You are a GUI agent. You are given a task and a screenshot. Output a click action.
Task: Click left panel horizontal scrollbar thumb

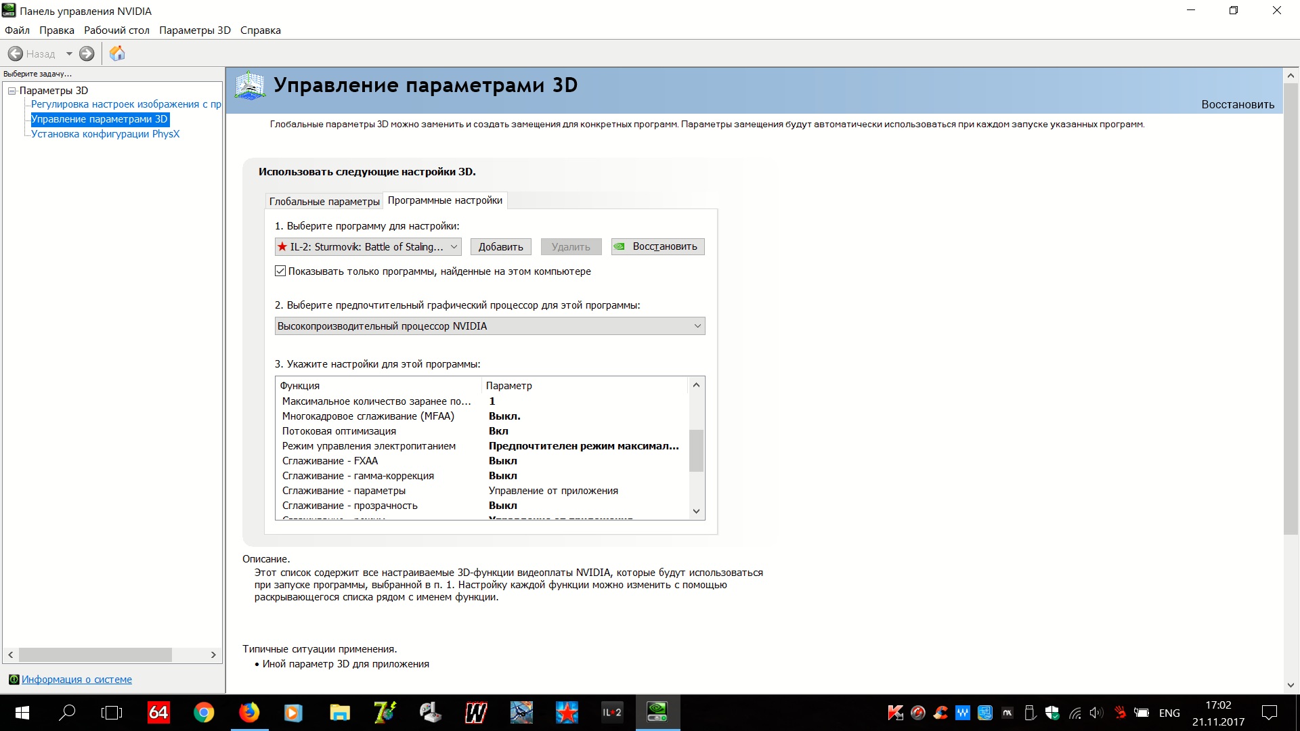[x=95, y=655]
